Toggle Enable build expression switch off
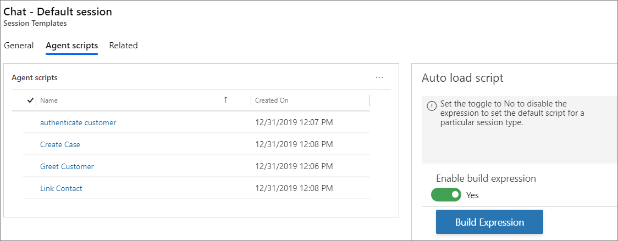618x241 pixels. tap(446, 194)
